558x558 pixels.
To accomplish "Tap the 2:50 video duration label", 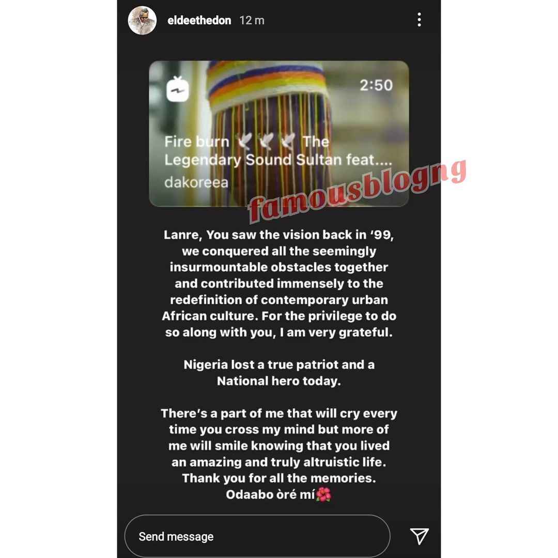I will pos(376,85).
